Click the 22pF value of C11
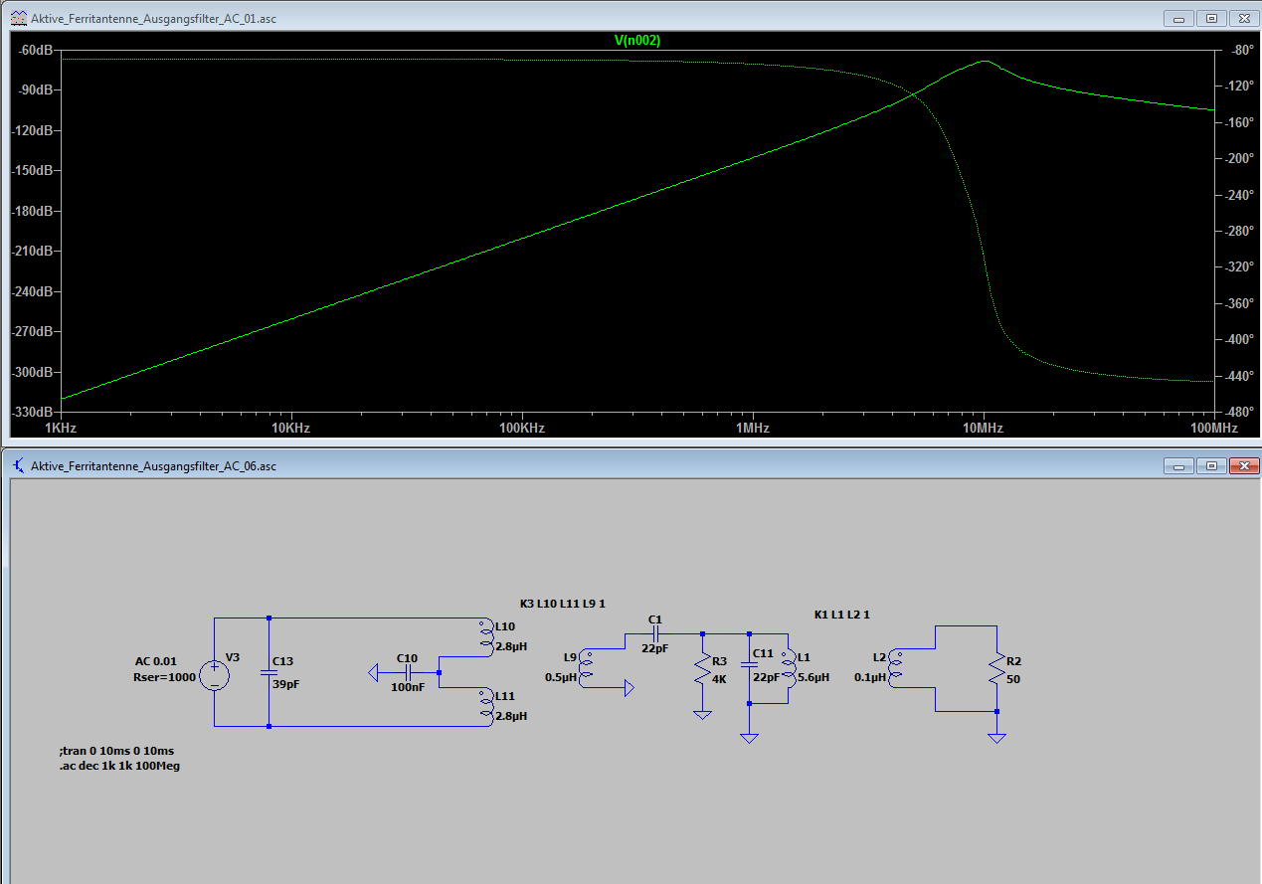The height and width of the screenshot is (884, 1262). 766,677
